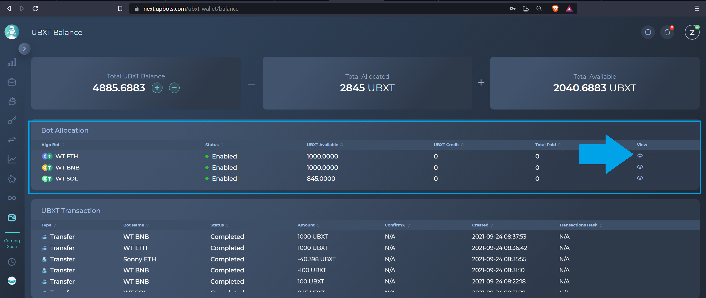Select the WT ETH bot row name
This screenshot has height=298, width=706.
tap(66, 156)
